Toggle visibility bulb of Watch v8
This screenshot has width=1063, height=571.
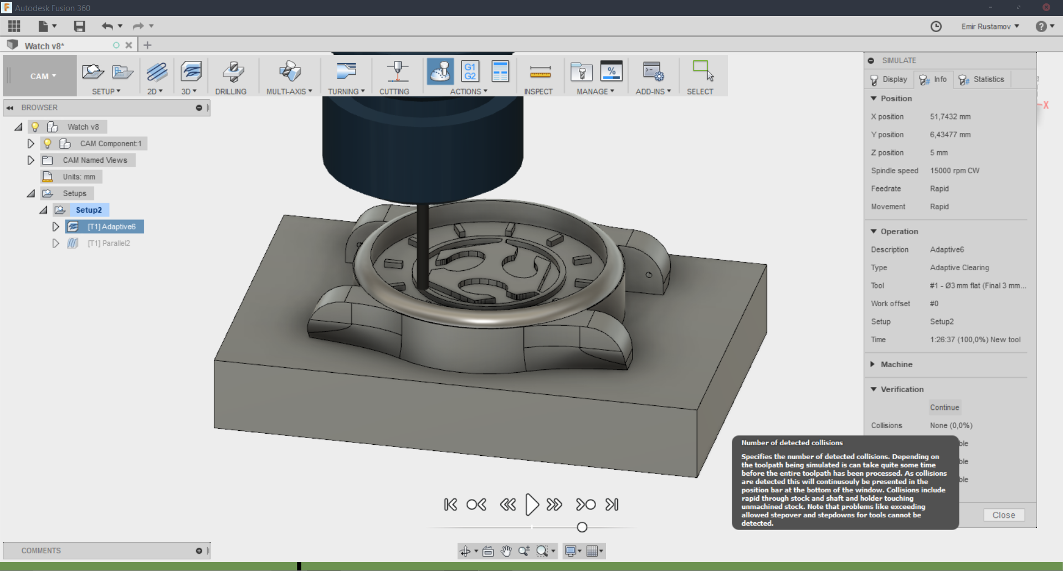point(35,127)
